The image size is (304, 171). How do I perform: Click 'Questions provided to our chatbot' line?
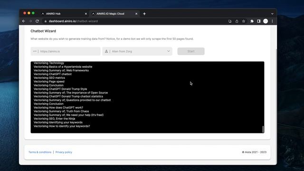coord(72,100)
